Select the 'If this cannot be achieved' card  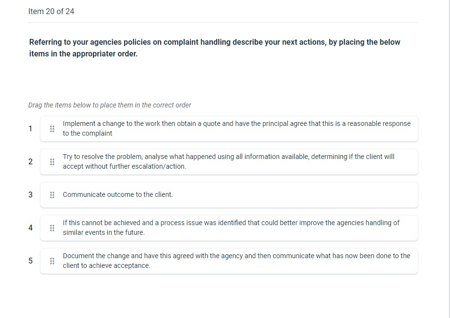pyautogui.click(x=229, y=228)
